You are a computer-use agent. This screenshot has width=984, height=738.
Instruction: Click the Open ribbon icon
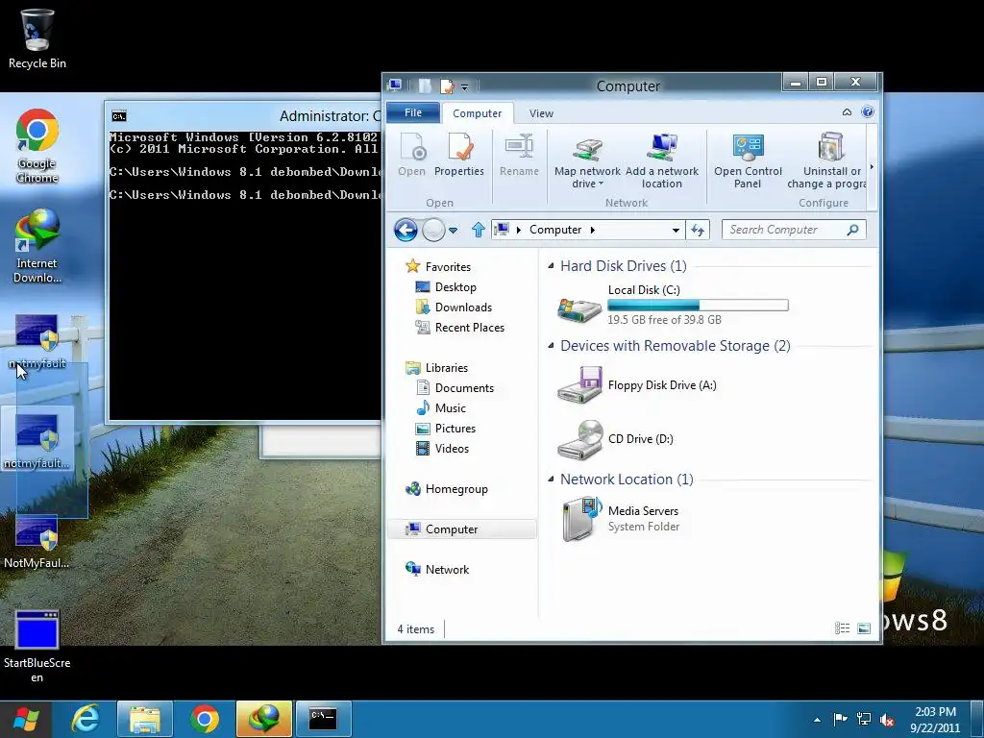tap(411, 155)
